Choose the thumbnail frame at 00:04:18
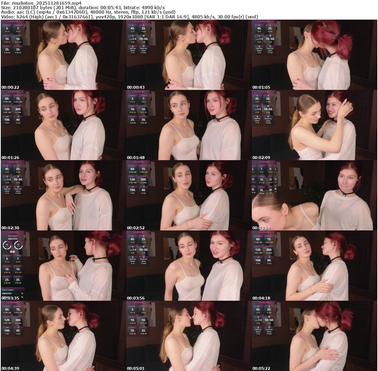This screenshot has height=371, width=378. (x=315, y=266)
